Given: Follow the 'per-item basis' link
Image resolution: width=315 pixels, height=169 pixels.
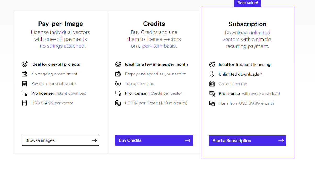Looking at the screenshot, I should pyautogui.click(x=159, y=46).
